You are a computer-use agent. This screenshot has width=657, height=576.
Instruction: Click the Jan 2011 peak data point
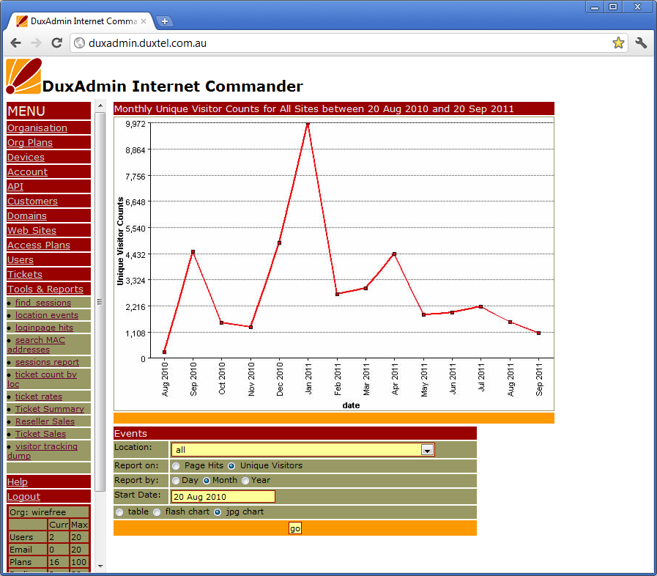308,124
